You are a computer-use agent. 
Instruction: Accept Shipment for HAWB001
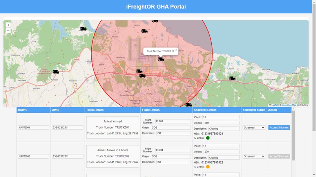[279, 128]
